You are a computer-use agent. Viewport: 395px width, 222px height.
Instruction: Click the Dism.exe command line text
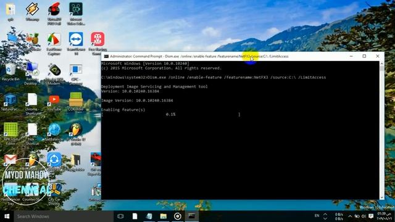coord(236,77)
